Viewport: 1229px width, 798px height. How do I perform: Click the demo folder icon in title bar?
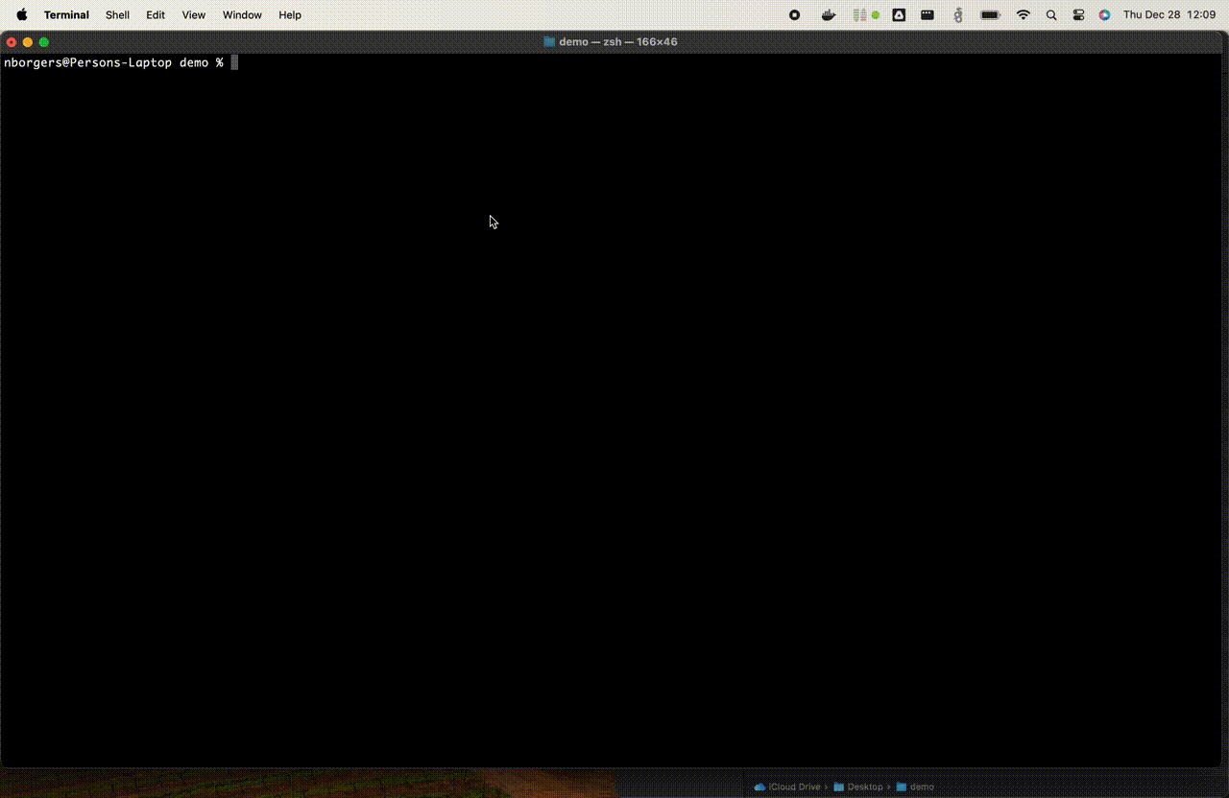coord(549,42)
